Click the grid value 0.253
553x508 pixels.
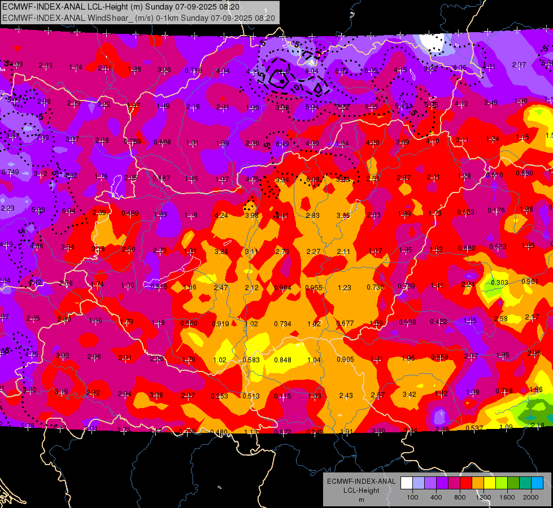(x=219, y=396)
